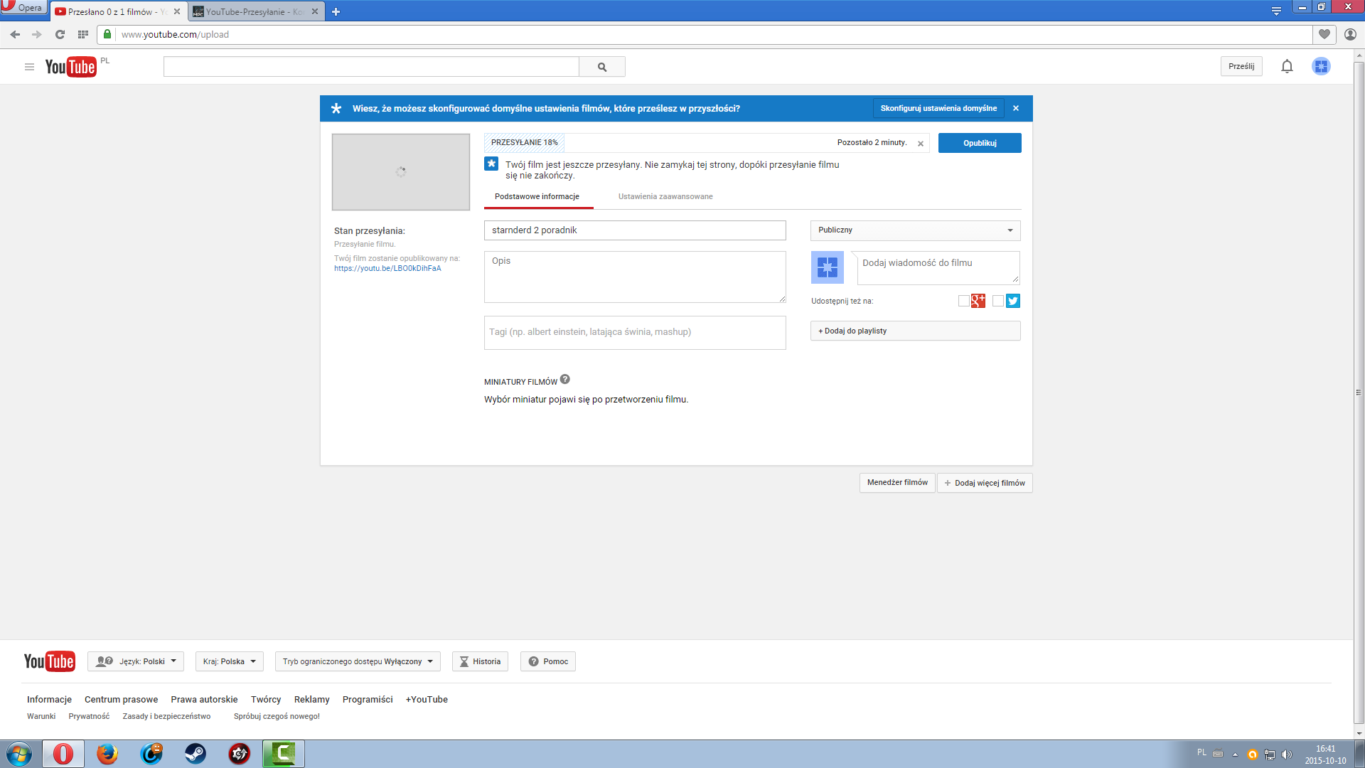Viewport: 1365px width, 768px height.
Task: Click the upload progress bar
Action: [x=707, y=143]
